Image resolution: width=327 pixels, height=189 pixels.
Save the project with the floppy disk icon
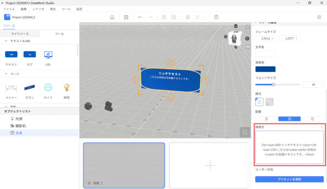click(x=126, y=17)
